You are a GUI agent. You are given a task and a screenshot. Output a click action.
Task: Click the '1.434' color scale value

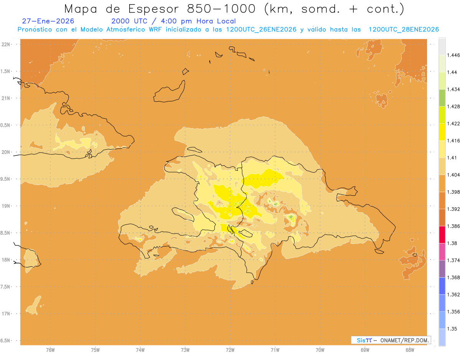[x=454, y=89]
